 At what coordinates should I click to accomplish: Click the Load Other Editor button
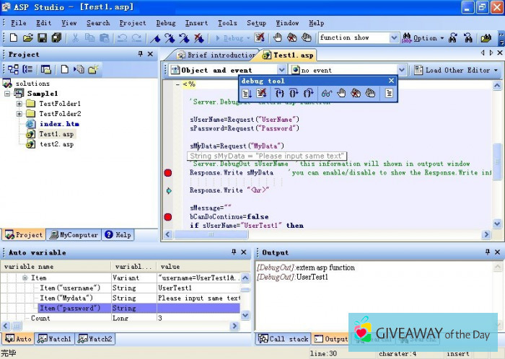pyautogui.click(x=457, y=70)
